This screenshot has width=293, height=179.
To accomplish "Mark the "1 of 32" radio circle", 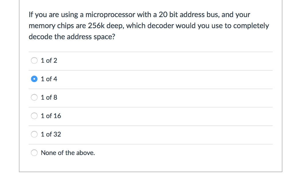I will coord(34,134).
